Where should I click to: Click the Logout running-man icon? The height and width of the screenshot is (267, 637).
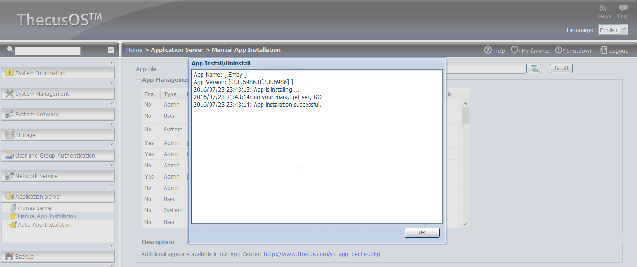[x=603, y=50]
